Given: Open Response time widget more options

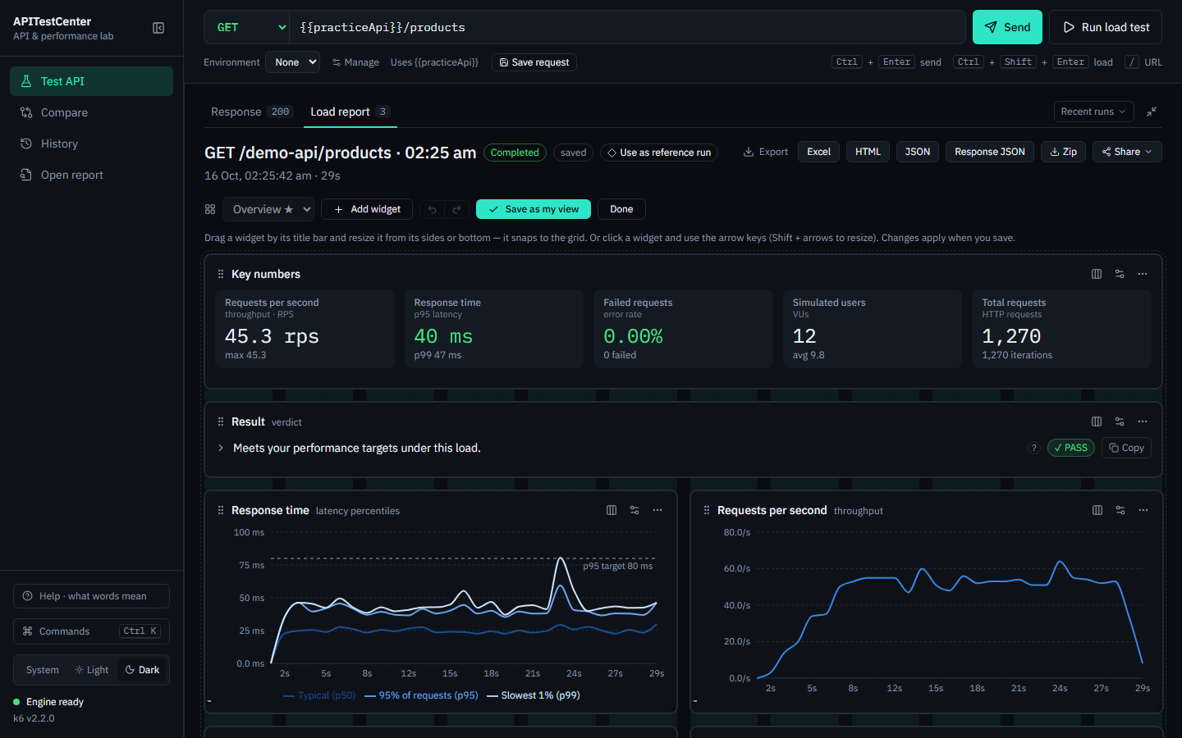Looking at the screenshot, I should [x=657, y=510].
